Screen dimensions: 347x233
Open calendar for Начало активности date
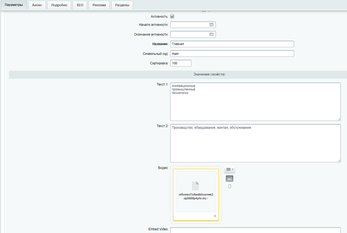click(x=212, y=25)
